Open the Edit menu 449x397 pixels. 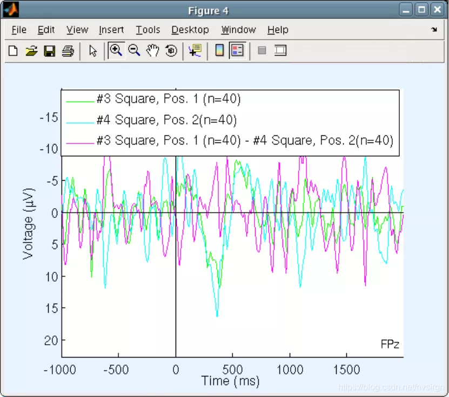tap(46, 30)
